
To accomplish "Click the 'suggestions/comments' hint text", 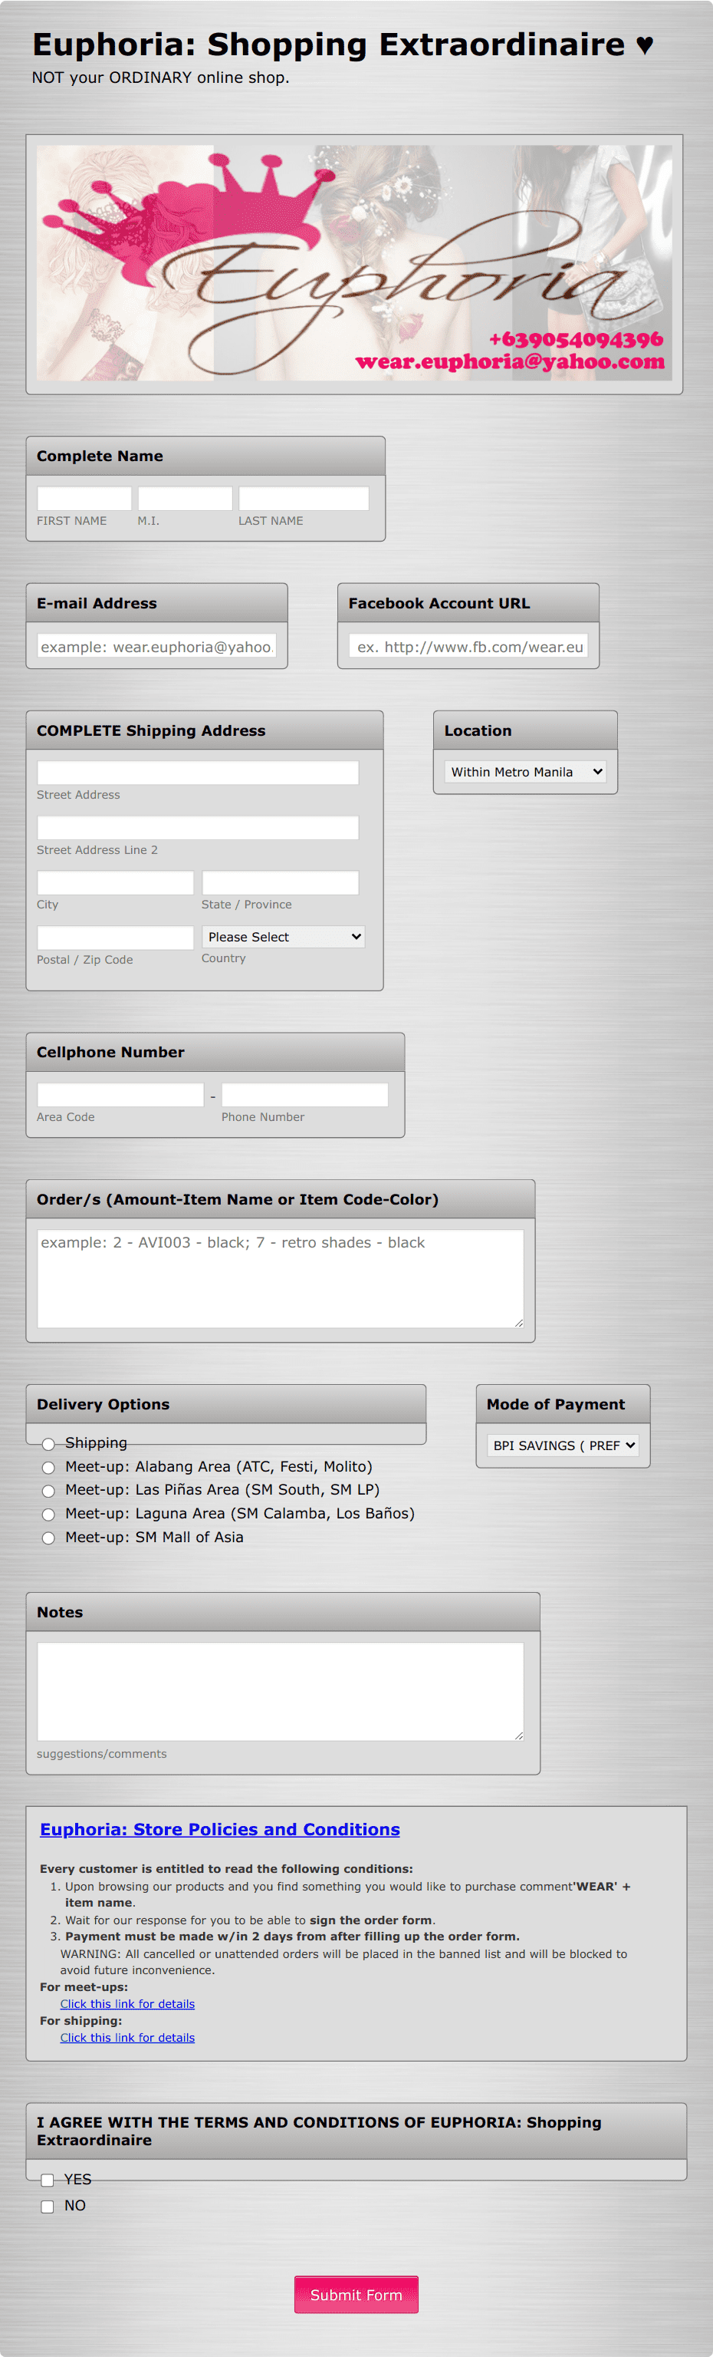I will (x=101, y=1754).
